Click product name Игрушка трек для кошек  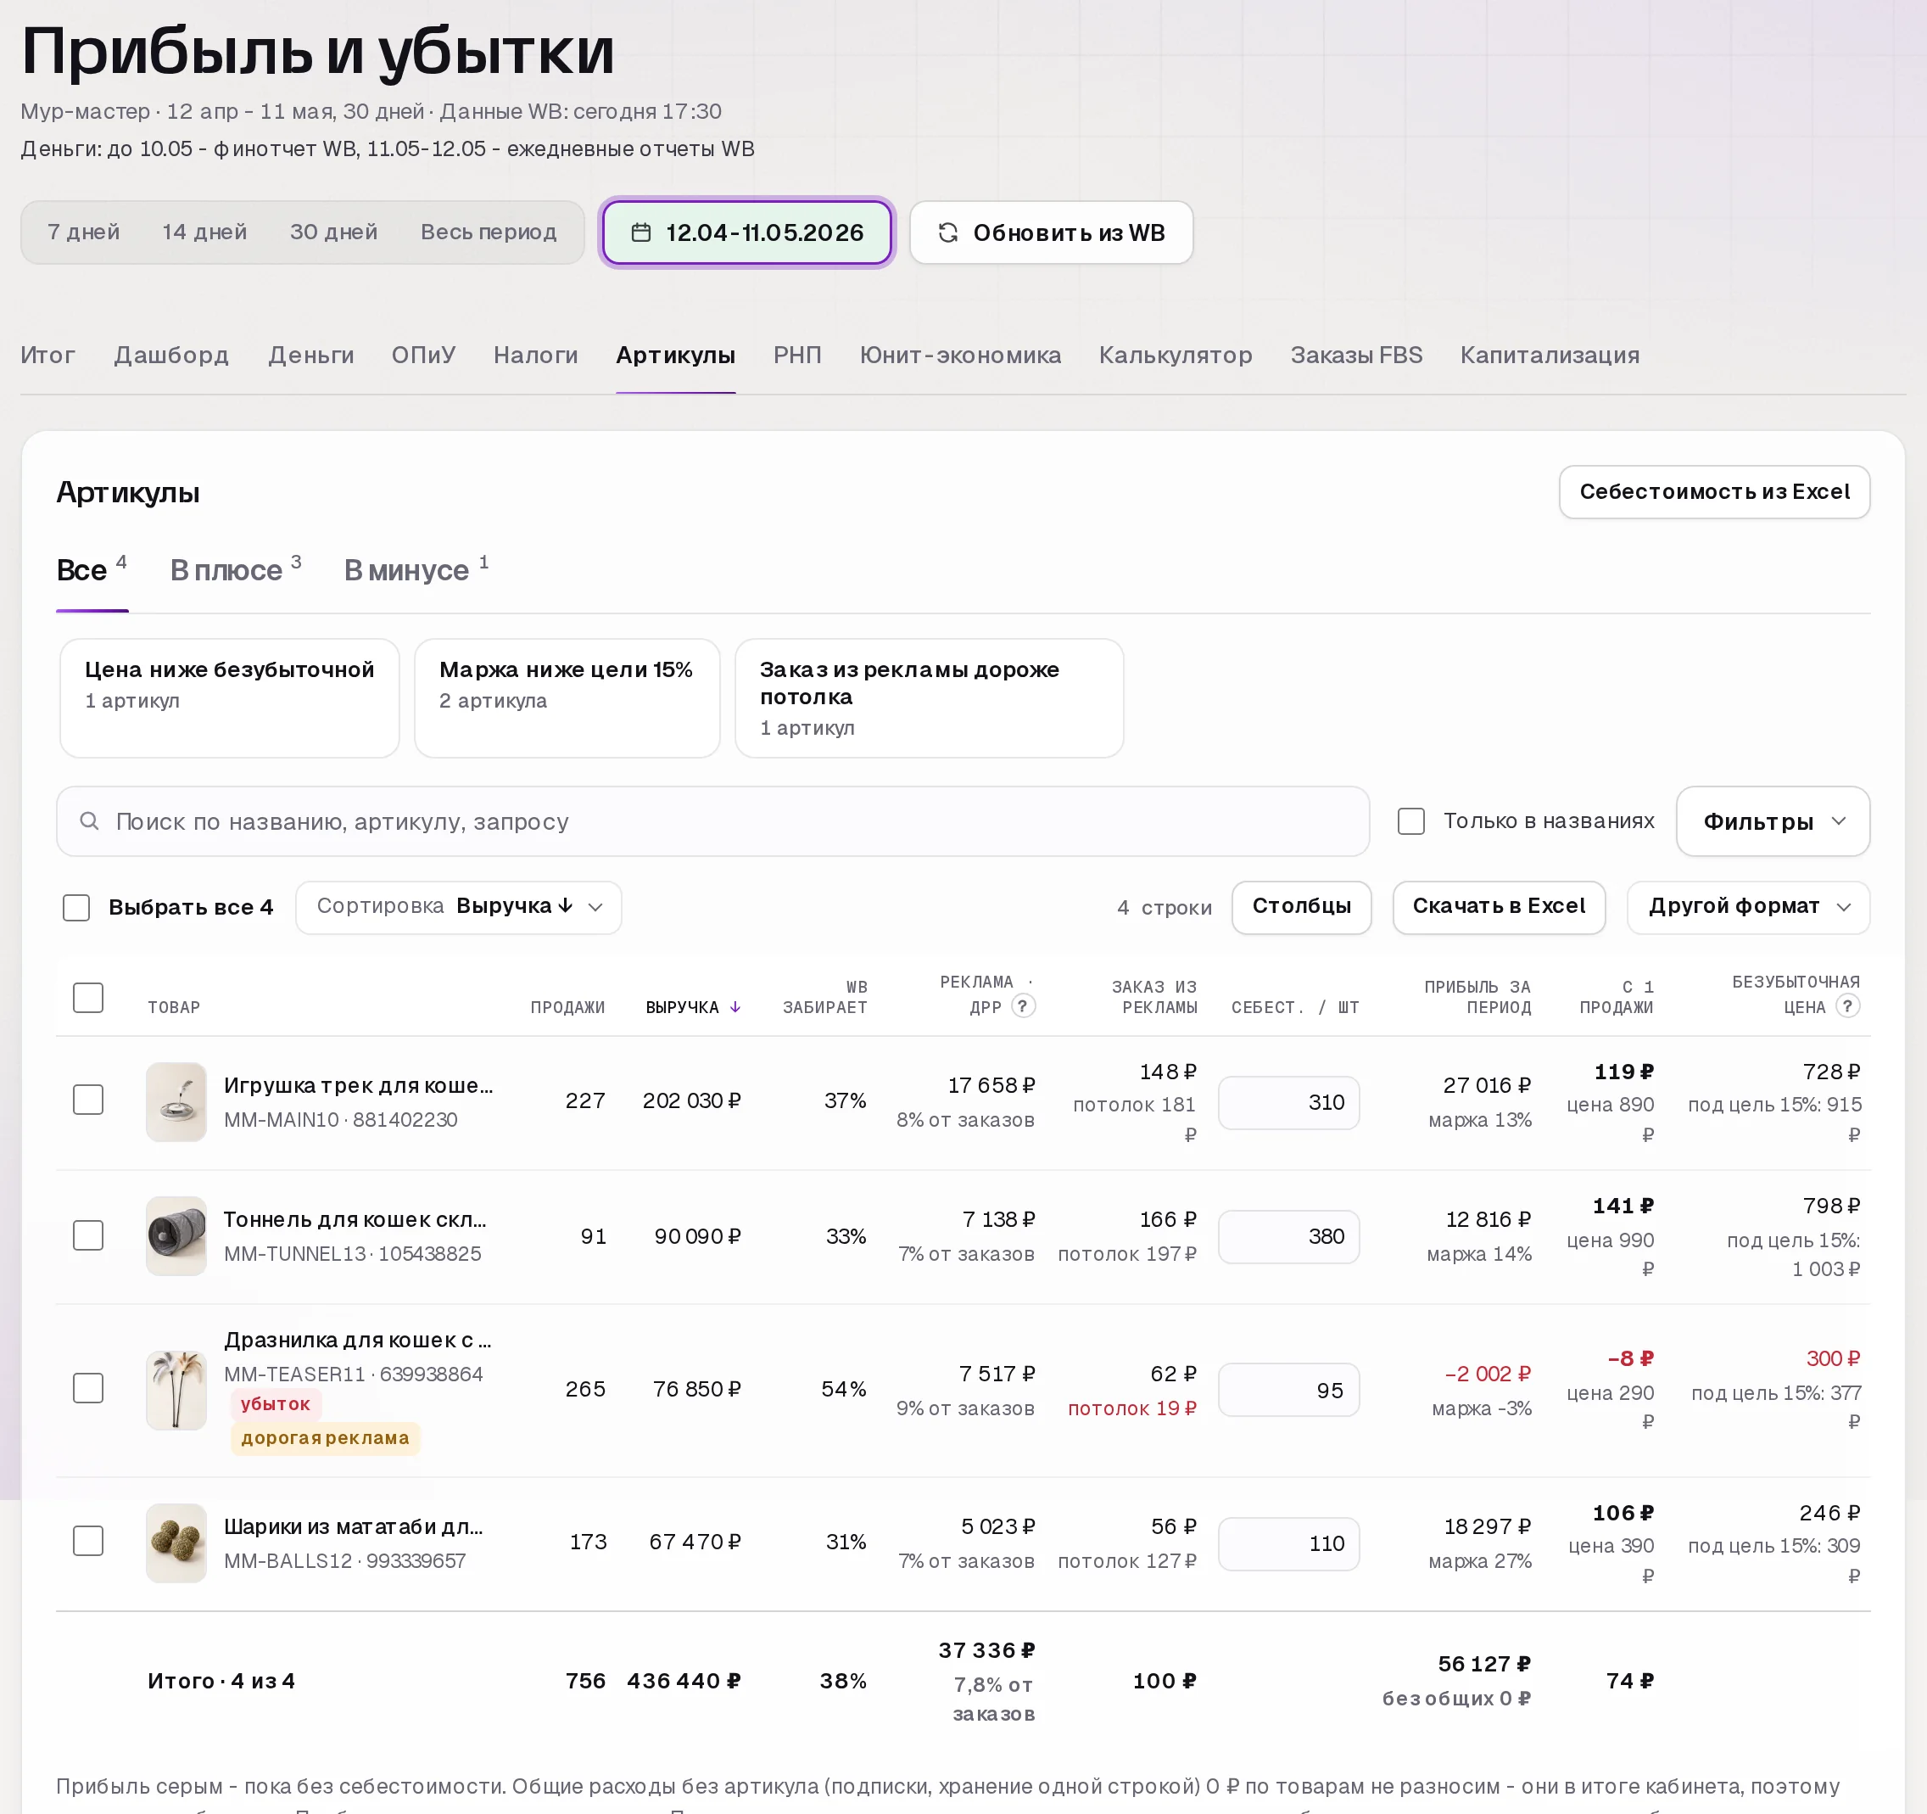(359, 1085)
